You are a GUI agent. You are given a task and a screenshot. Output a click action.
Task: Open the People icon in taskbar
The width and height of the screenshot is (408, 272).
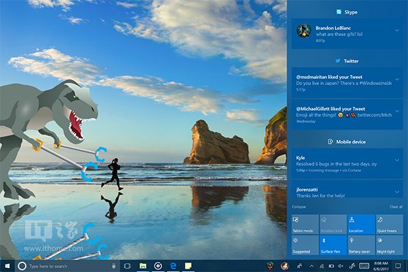tap(299, 266)
